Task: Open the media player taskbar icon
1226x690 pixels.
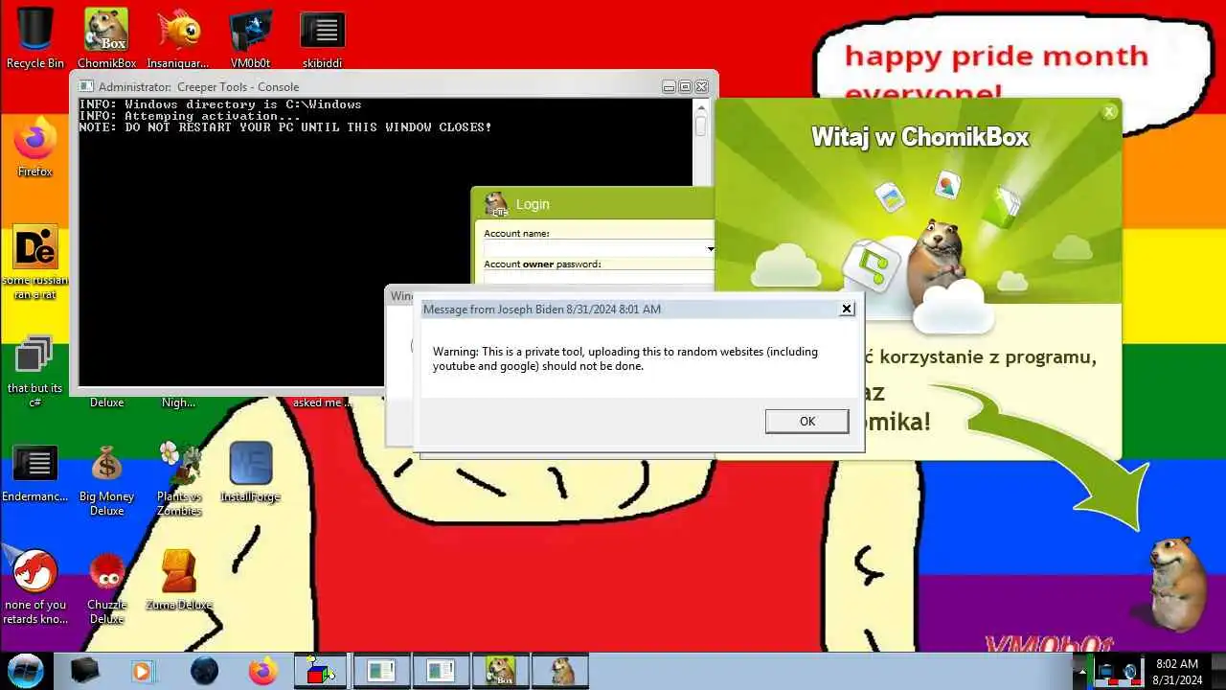Action: point(142,671)
